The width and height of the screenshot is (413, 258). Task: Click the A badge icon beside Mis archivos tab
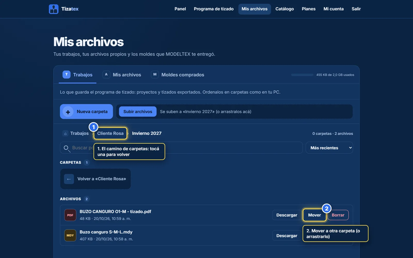point(106,75)
